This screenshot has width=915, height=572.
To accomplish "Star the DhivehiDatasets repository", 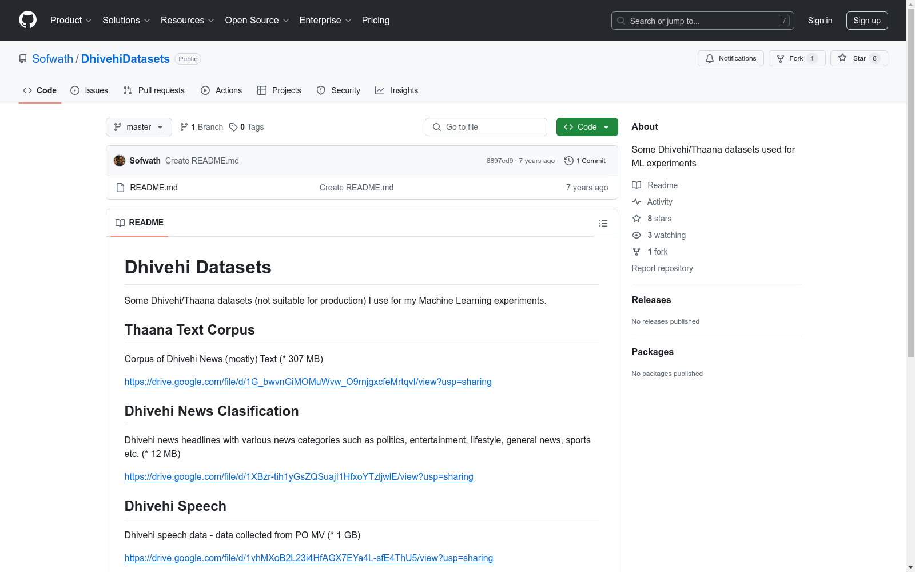I will tap(859, 58).
